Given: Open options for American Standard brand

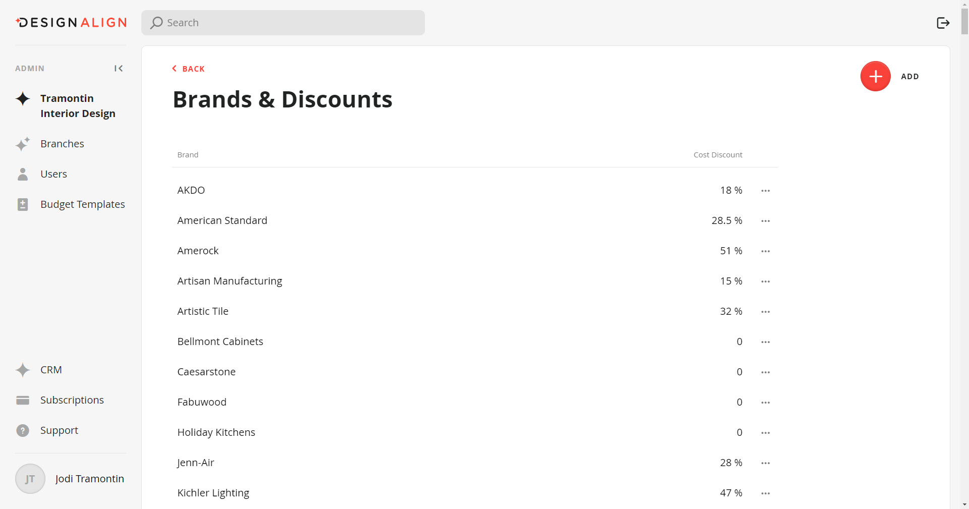Looking at the screenshot, I should point(765,221).
